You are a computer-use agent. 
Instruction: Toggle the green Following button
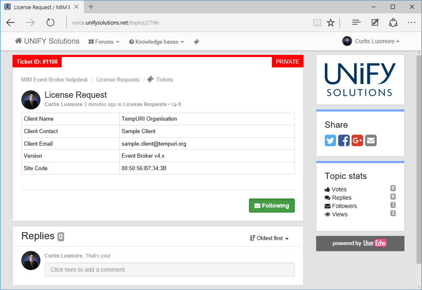(272, 206)
